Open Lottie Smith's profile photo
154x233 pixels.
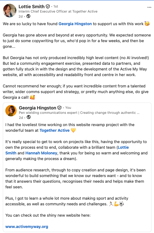click(10, 11)
